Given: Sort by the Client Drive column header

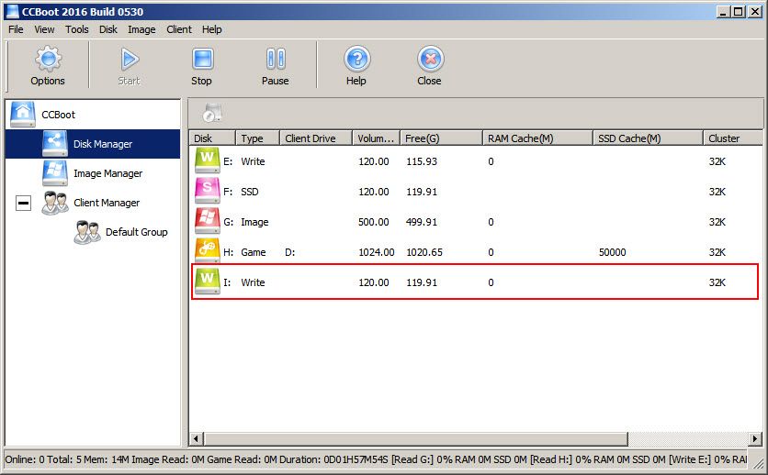Looking at the screenshot, I should coord(316,138).
